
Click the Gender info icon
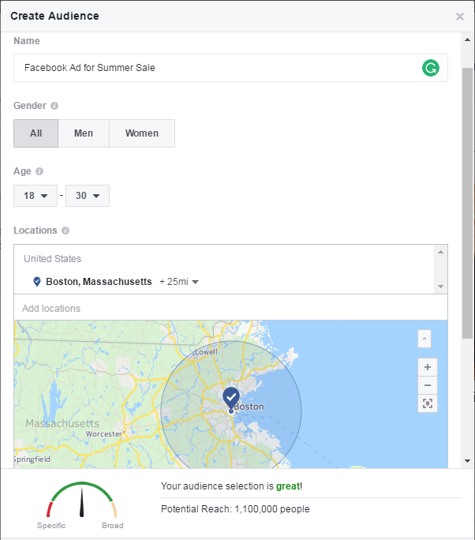[x=54, y=106]
